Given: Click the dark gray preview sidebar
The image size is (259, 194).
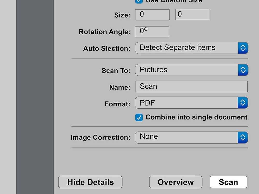Looking at the screenshot, I should [35, 97].
